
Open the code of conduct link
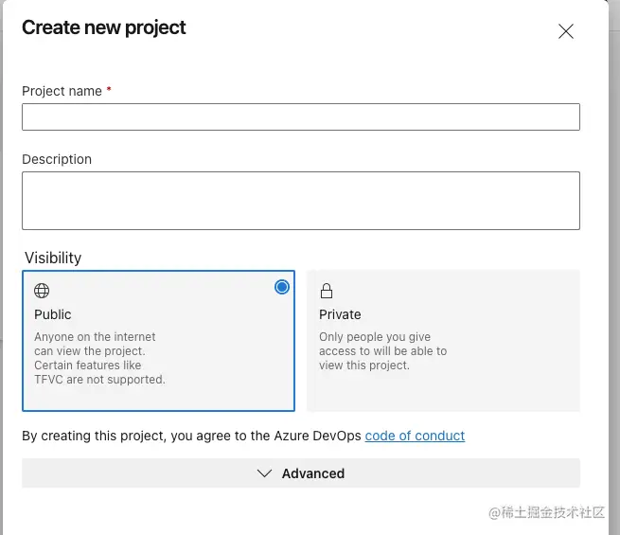tap(415, 436)
